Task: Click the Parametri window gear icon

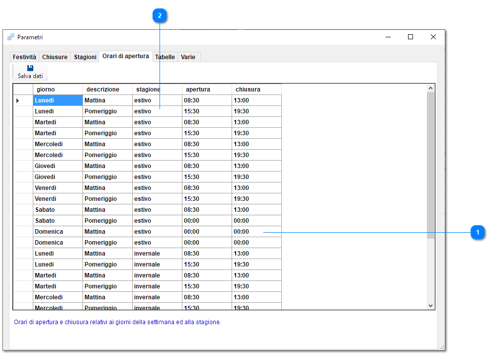Action: [x=11, y=37]
